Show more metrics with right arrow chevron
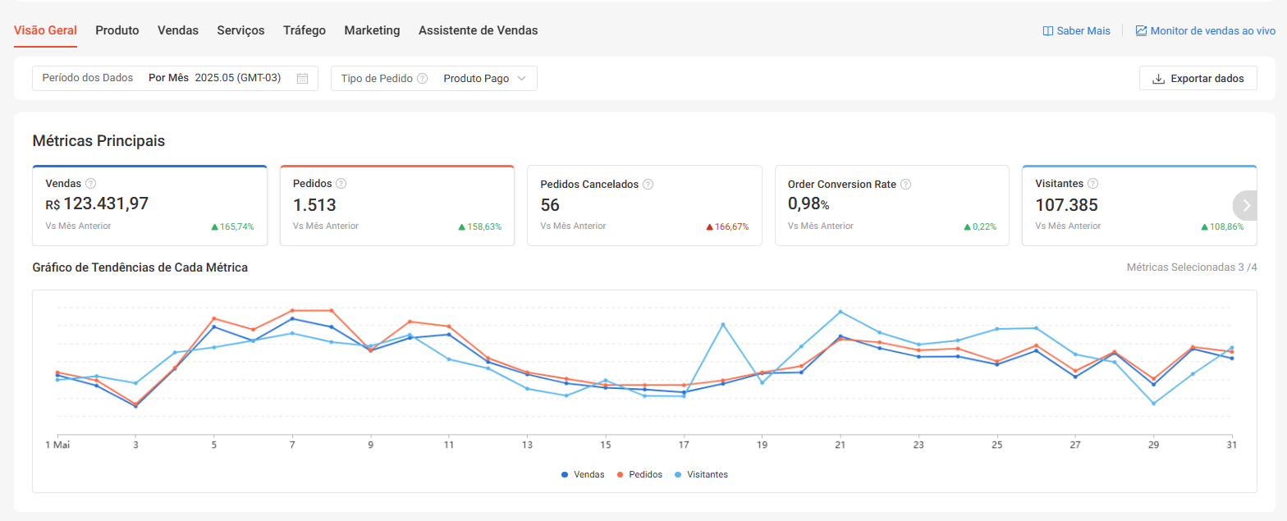 pyautogui.click(x=1246, y=205)
